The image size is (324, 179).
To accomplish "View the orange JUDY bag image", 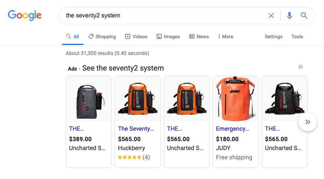I will [x=236, y=99].
